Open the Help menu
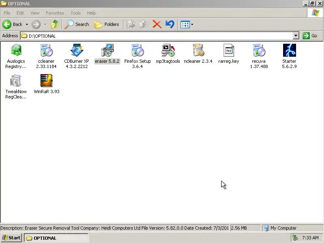The image size is (324, 243). (92, 13)
